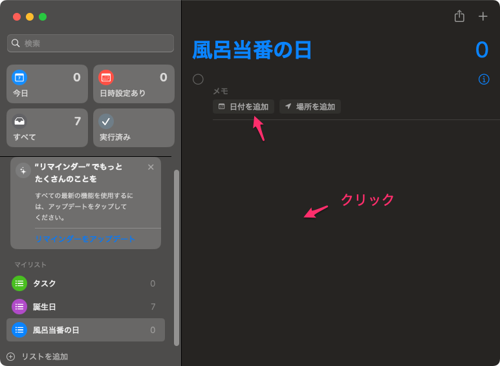Open the 今日 smart list tile

[x=47, y=84]
